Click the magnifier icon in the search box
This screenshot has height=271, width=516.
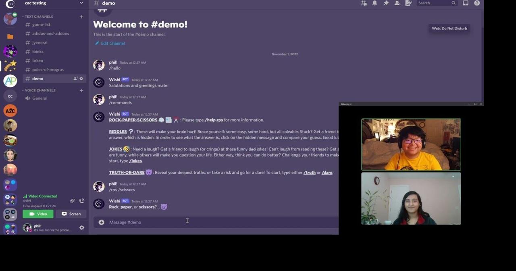pos(454,3)
